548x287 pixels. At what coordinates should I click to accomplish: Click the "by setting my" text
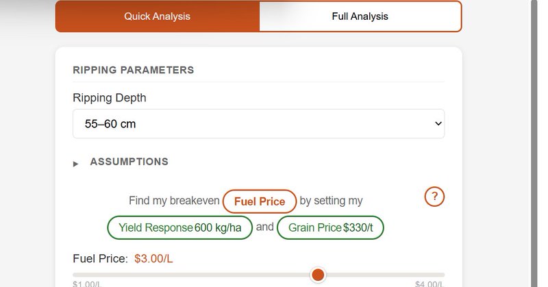coord(332,201)
